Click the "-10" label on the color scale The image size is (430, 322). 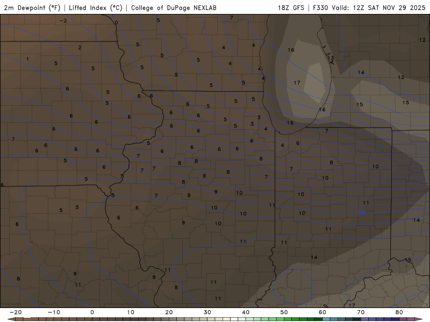54,312
